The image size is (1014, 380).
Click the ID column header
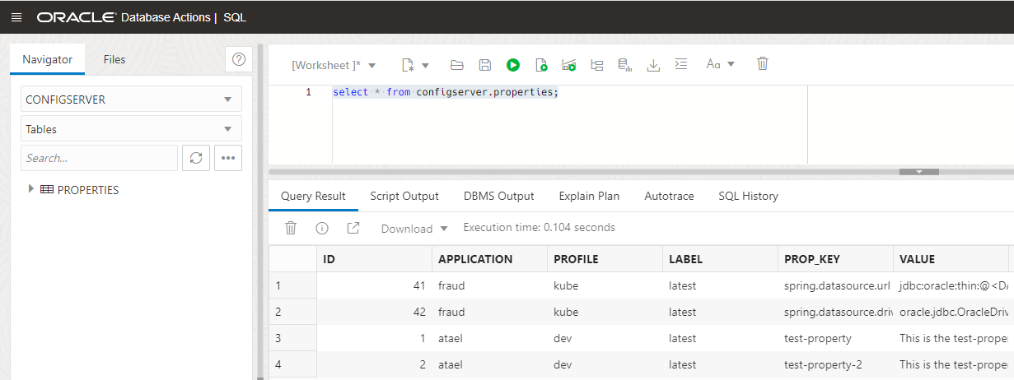[375, 259]
